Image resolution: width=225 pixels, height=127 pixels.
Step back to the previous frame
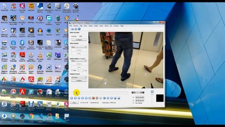[x=79, y=98]
